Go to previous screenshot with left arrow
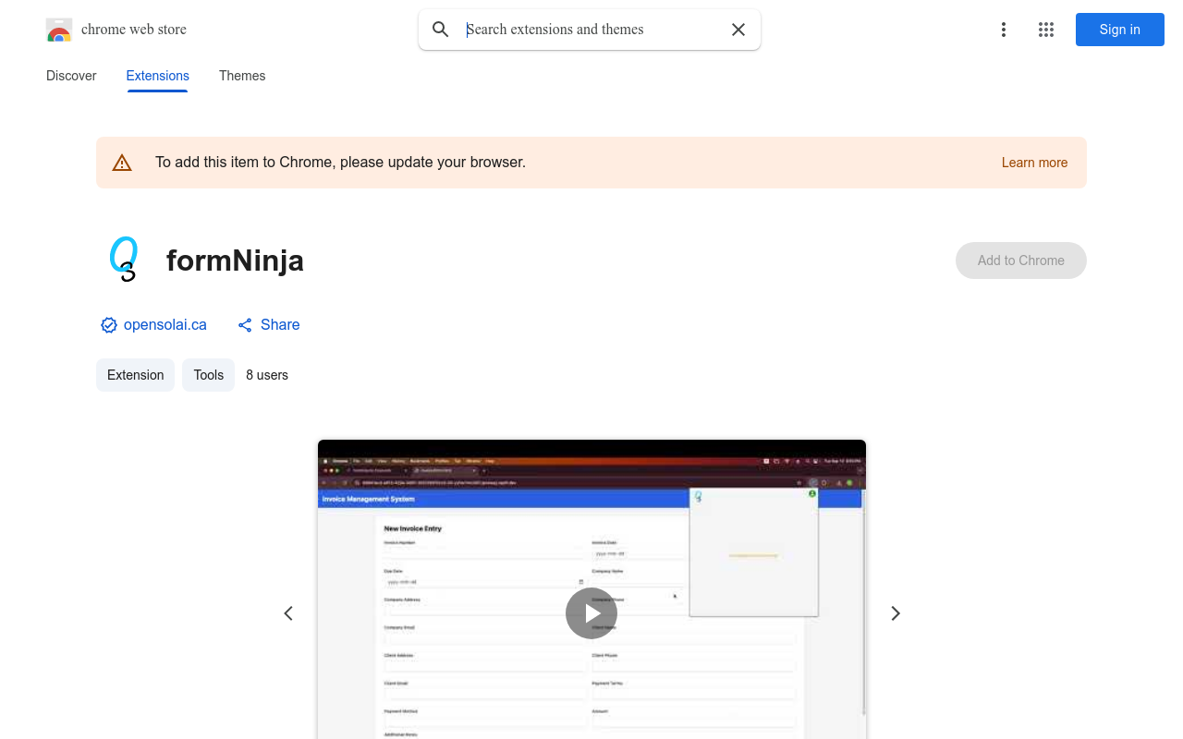 [x=288, y=613]
